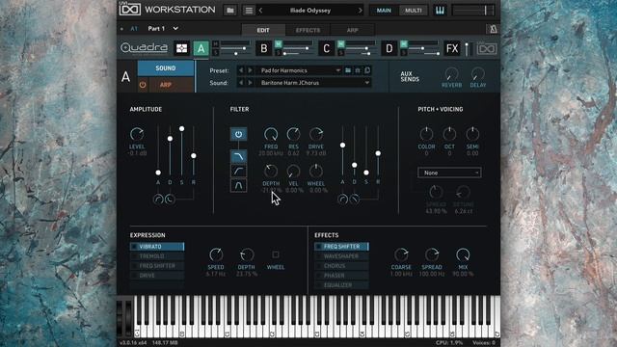Click the effects MIX knob

(x=463, y=254)
